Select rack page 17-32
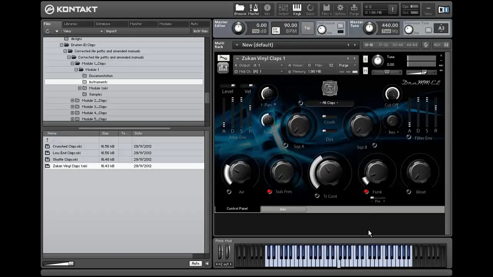This screenshot has height=277, width=493. point(383,45)
